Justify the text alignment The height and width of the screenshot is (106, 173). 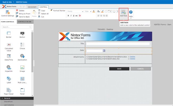coord(106,16)
